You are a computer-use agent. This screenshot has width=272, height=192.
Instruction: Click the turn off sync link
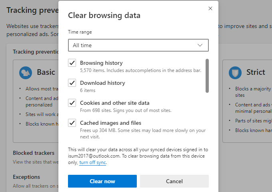(x=93, y=162)
